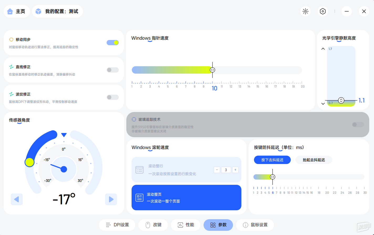The image size is (374, 235).
Task: Decrease lift-off height with down chevron
Action: pos(323,104)
